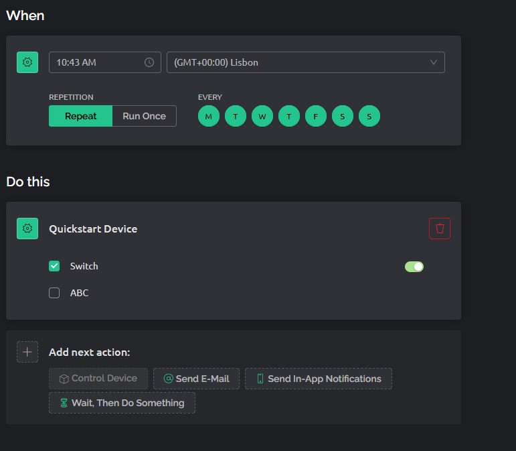Select the Run Once repetition option

coord(144,116)
